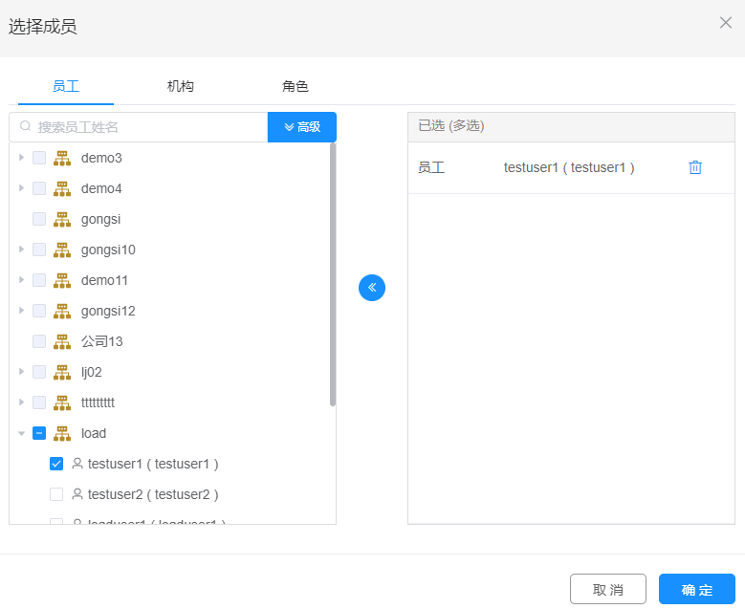Screen dimensions: 745x609
Task: Switch to the 角色 tab
Action: click(x=296, y=86)
